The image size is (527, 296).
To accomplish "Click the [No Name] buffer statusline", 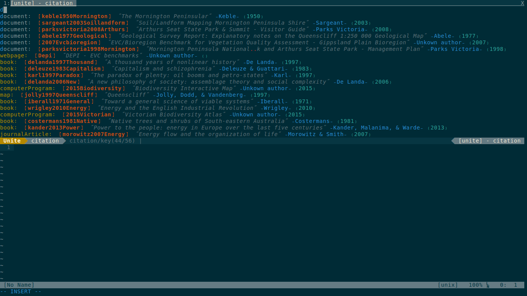I will point(19,285).
